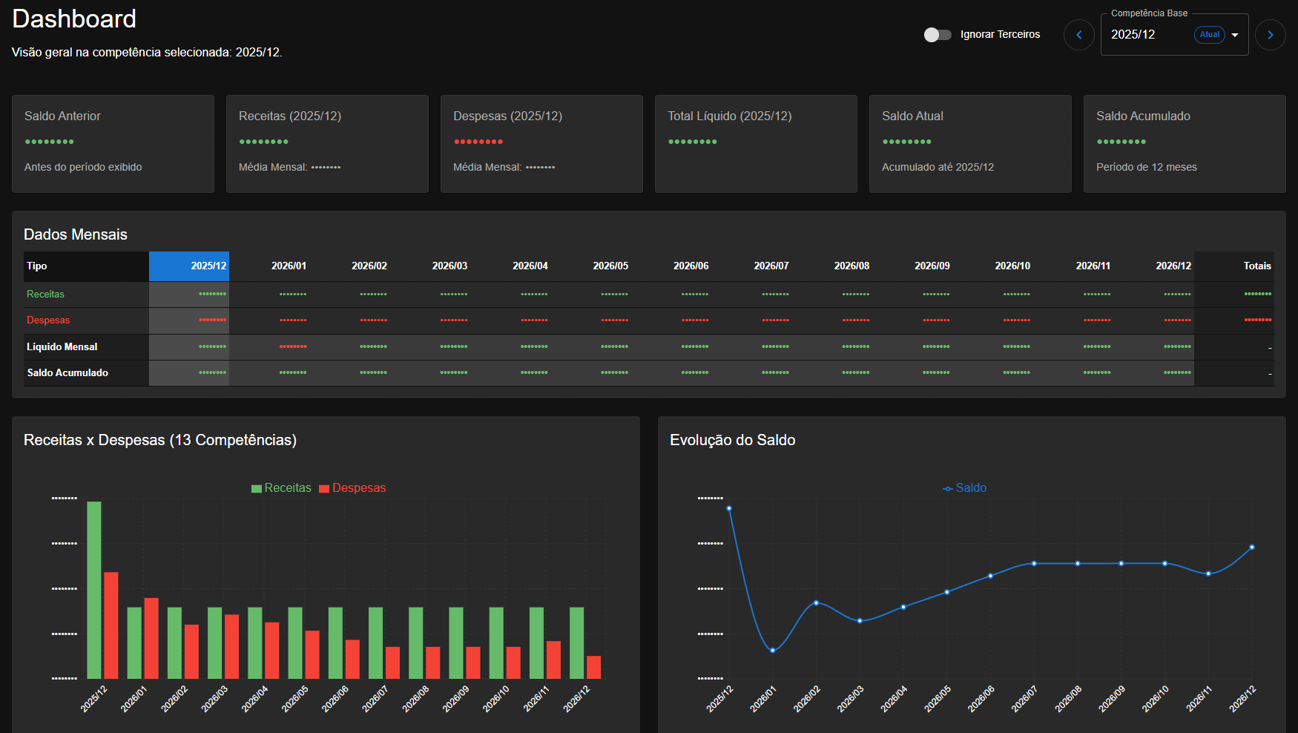Advance to the next competência with the right arrow
The width and height of the screenshot is (1298, 733).
coord(1270,35)
